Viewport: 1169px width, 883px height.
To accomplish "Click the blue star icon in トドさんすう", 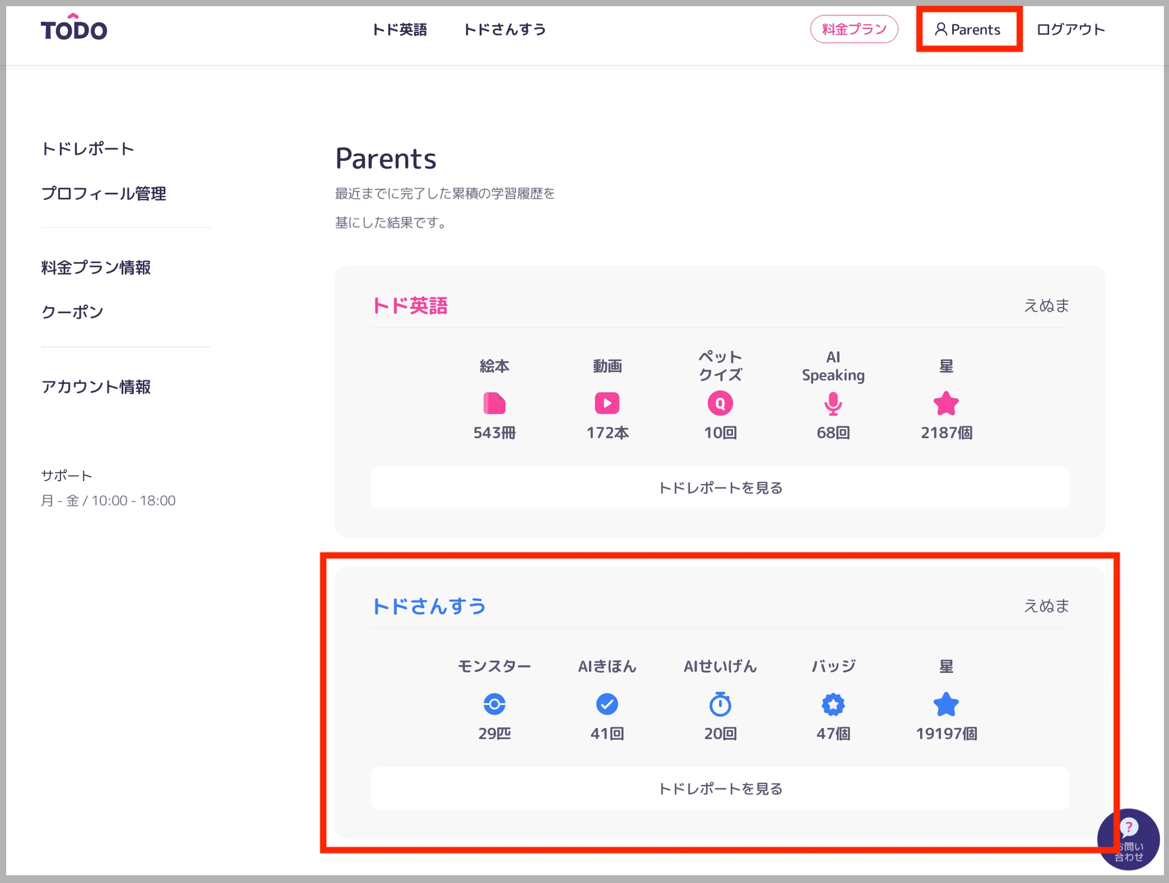I will tap(946, 704).
